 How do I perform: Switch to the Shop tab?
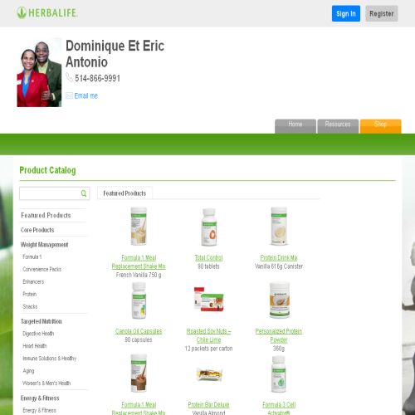point(380,126)
